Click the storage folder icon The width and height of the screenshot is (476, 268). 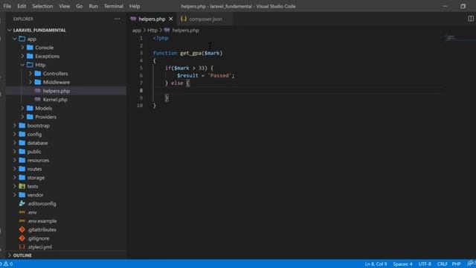22,177
